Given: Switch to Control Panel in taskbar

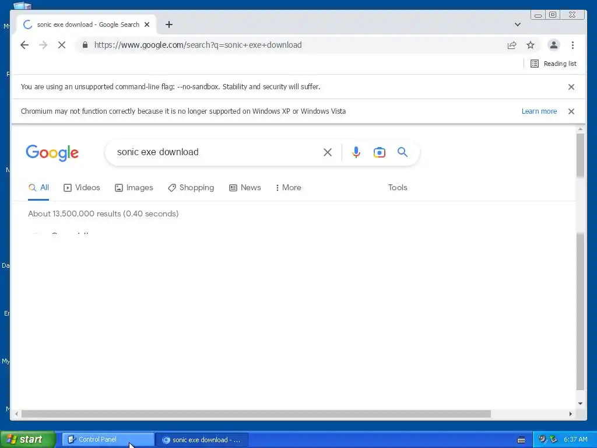Looking at the screenshot, I should (x=108, y=440).
